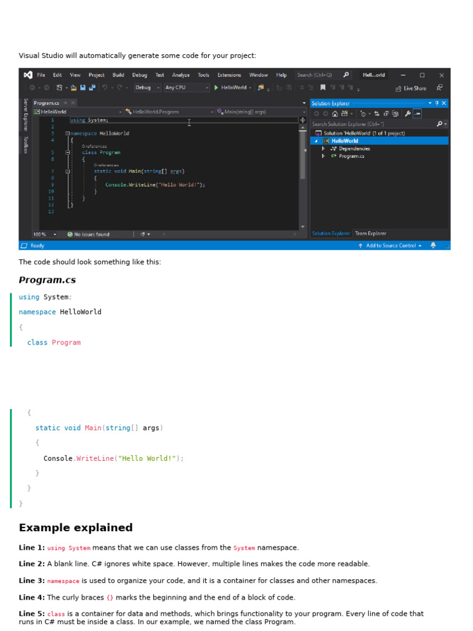Click the Undo arrow icon
Viewport: 473px width, 631px height.
(x=105, y=88)
